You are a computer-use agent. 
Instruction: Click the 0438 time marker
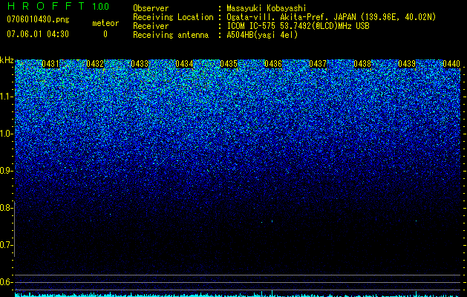coord(362,64)
